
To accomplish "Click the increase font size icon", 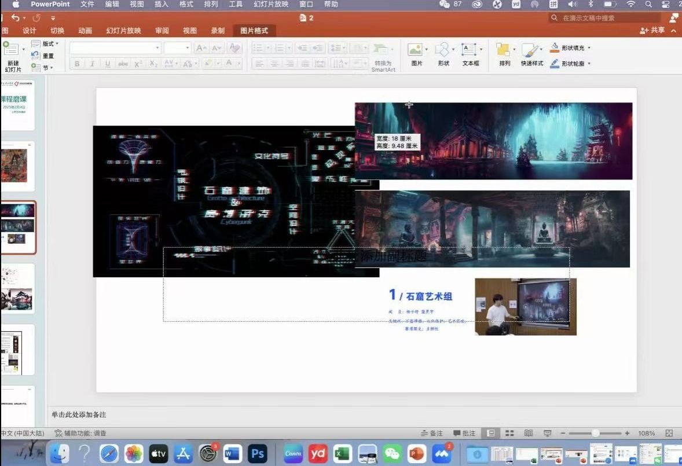I will [201, 48].
